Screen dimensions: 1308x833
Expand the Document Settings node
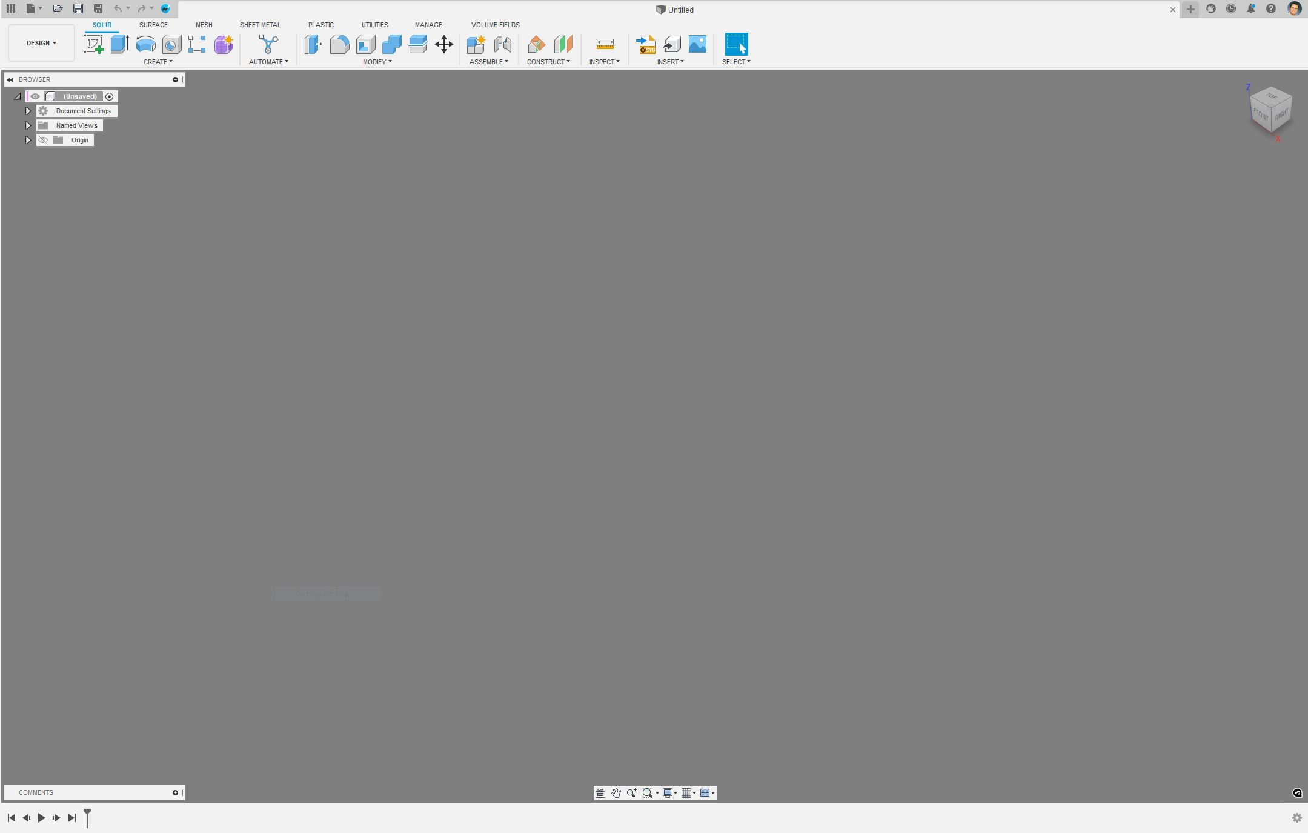28,111
